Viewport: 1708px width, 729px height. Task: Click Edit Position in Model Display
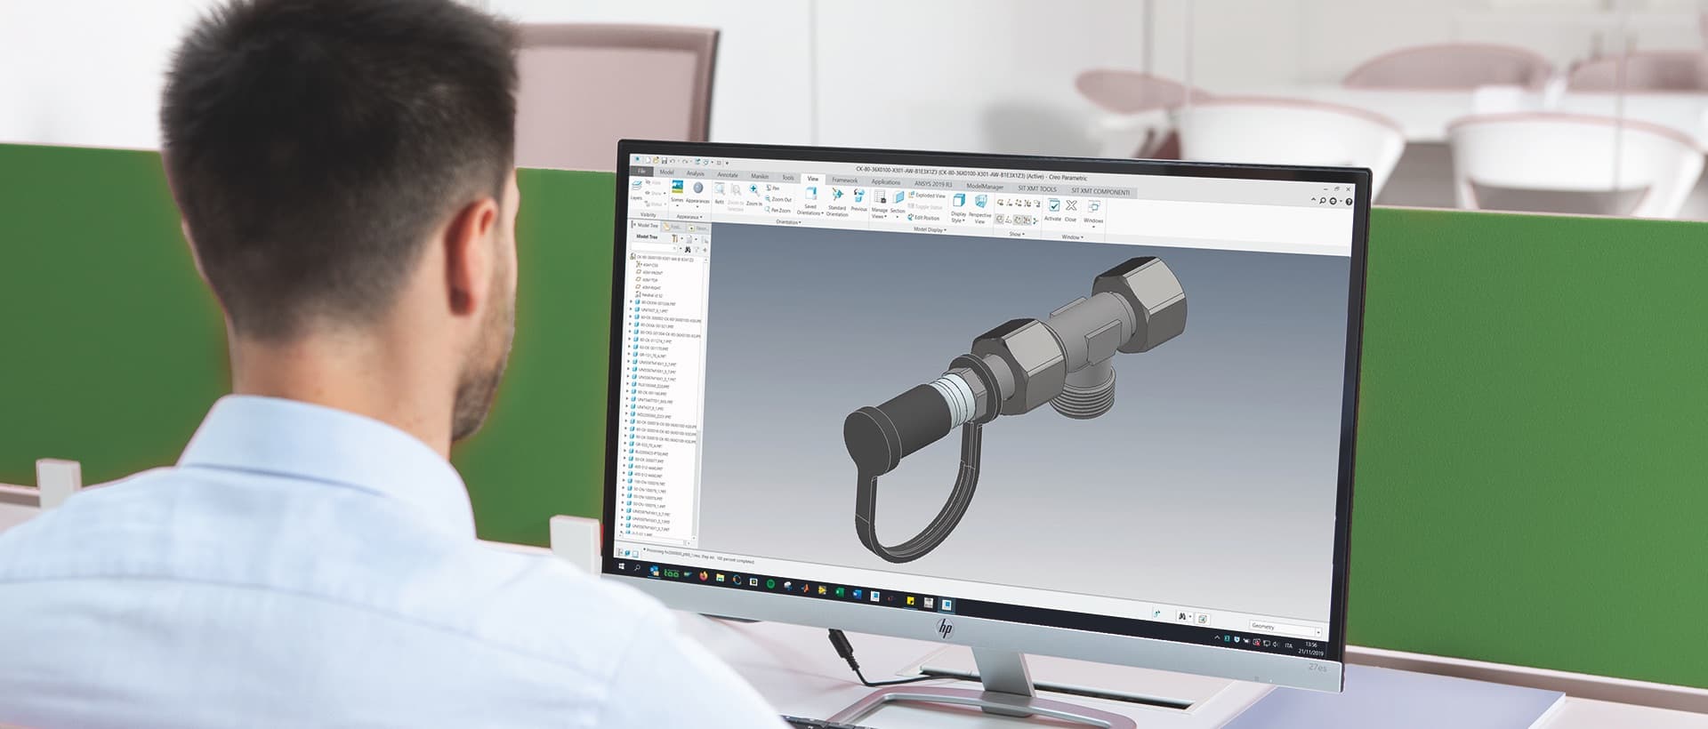[923, 218]
